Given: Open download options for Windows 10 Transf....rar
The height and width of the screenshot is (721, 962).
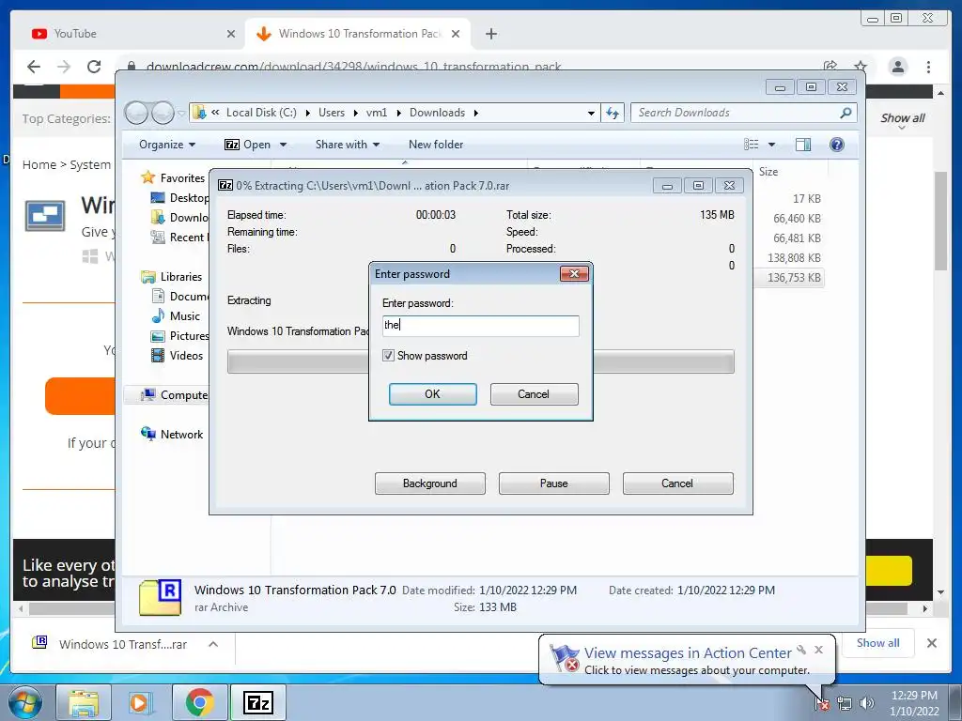Looking at the screenshot, I should pyautogui.click(x=213, y=644).
